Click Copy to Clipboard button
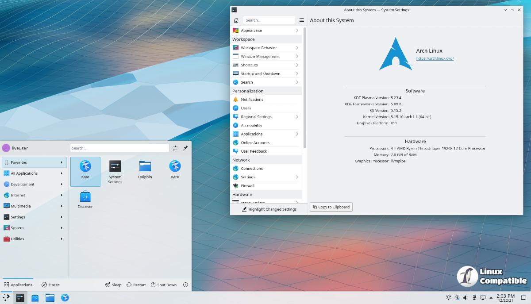This screenshot has width=531, height=304. [x=331, y=207]
